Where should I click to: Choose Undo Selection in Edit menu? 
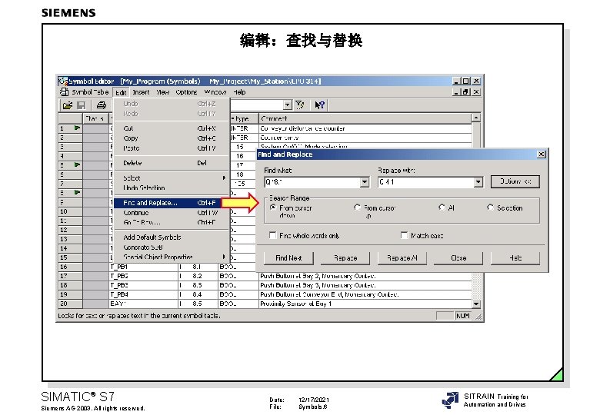pyautogui.click(x=172, y=188)
